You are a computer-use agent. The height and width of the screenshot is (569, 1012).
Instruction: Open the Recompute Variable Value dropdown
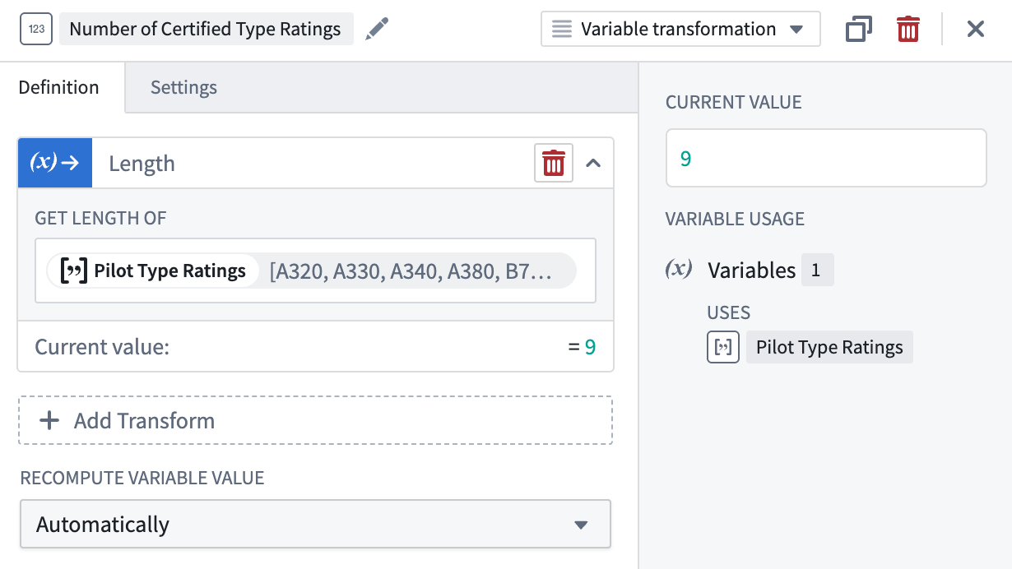tap(315, 524)
